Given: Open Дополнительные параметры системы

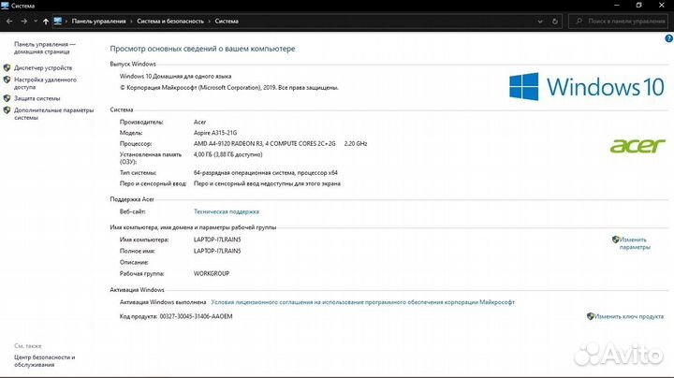Looking at the screenshot, I should tap(53, 113).
